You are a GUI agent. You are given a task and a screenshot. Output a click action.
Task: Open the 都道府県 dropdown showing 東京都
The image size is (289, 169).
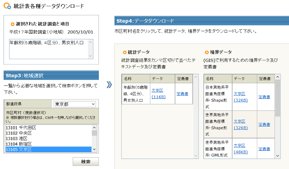coord(75,104)
